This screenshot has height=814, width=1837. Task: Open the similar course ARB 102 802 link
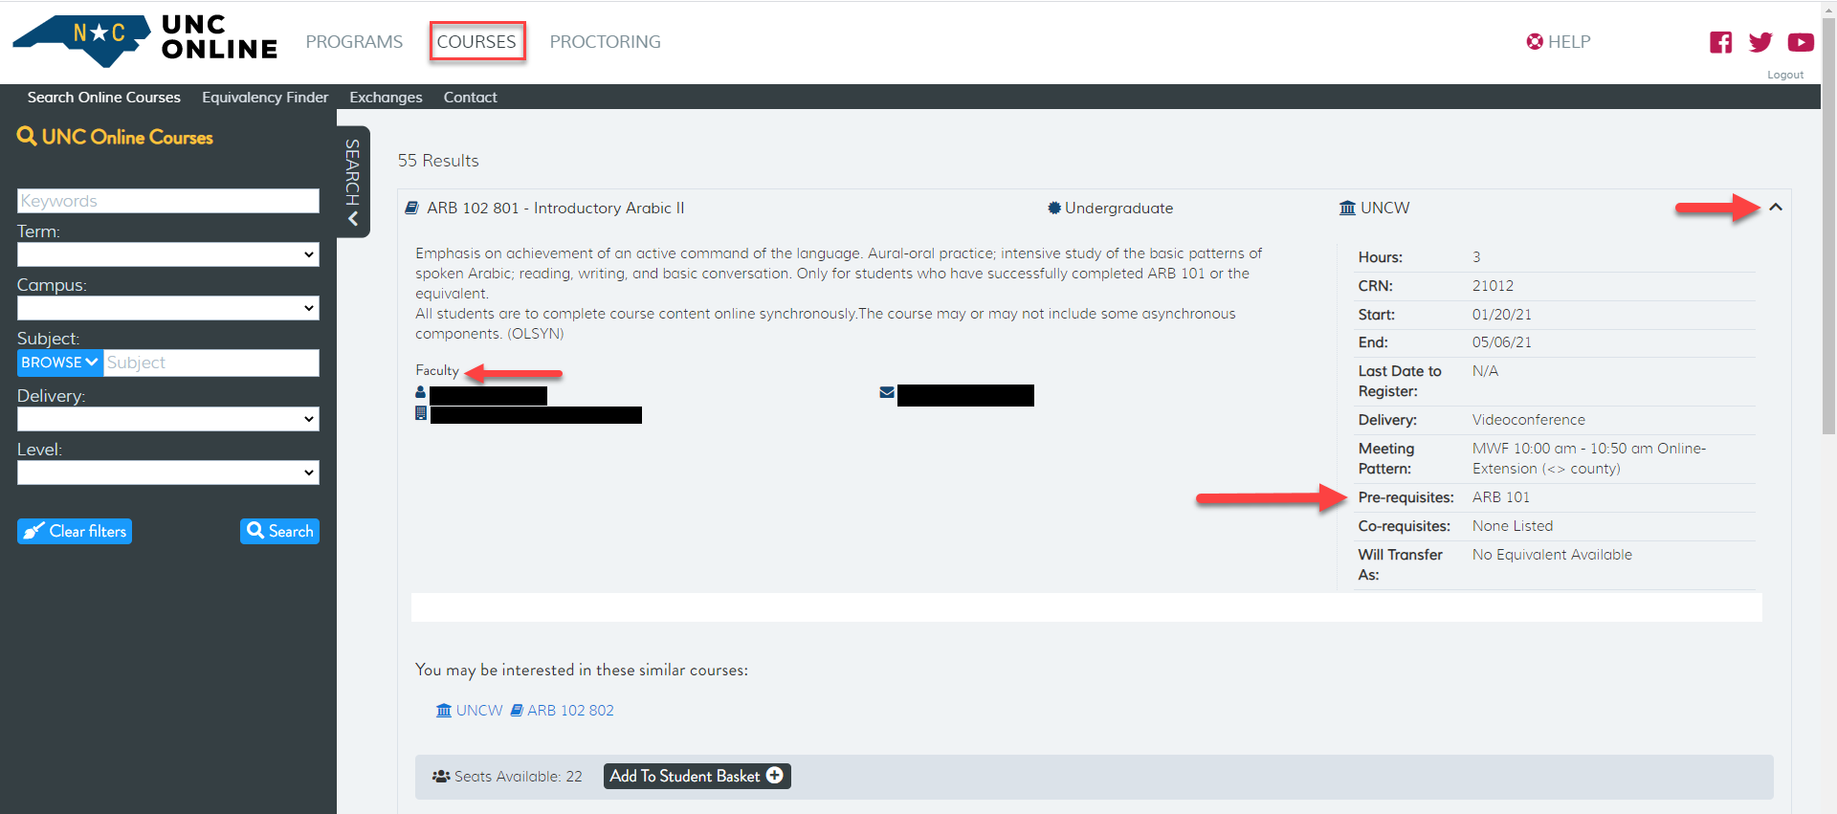tap(570, 711)
